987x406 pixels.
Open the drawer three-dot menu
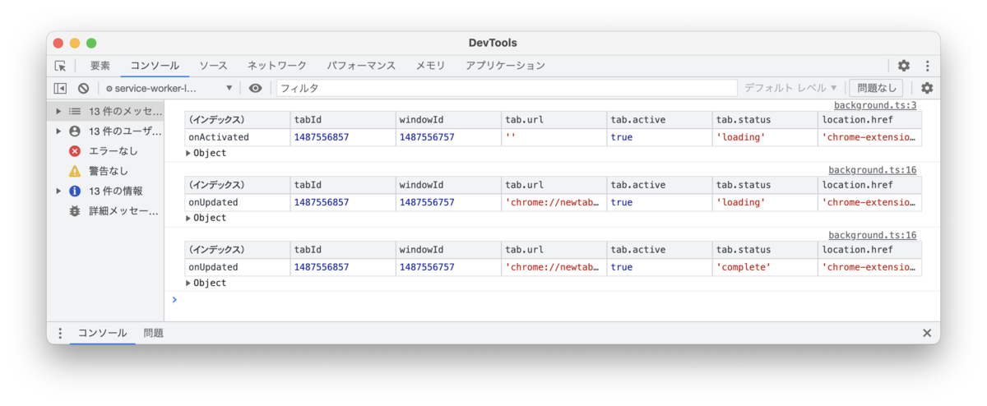point(60,333)
